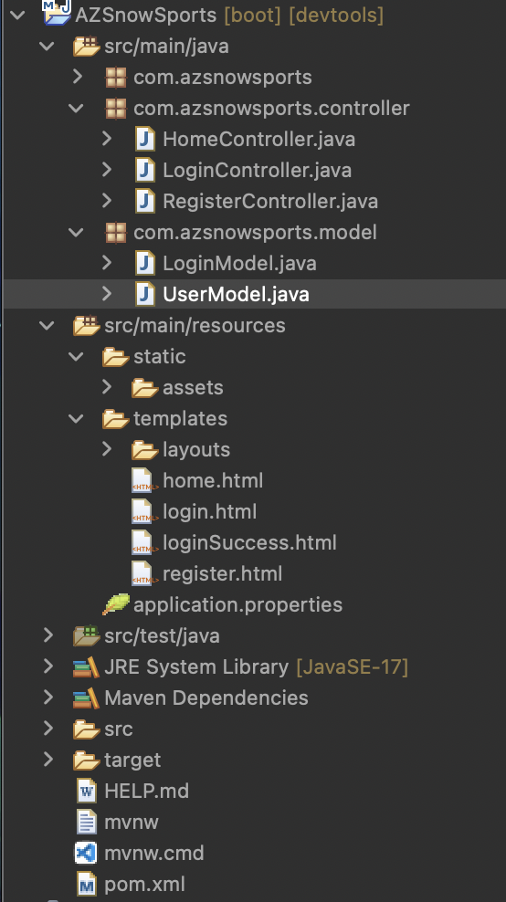Click the src/main/resources folder icon
Viewport: 506px width, 902px height.
coord(87,326)
